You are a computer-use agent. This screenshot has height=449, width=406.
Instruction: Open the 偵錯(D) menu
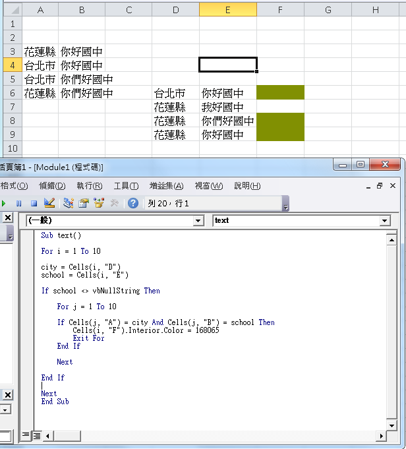52,186
